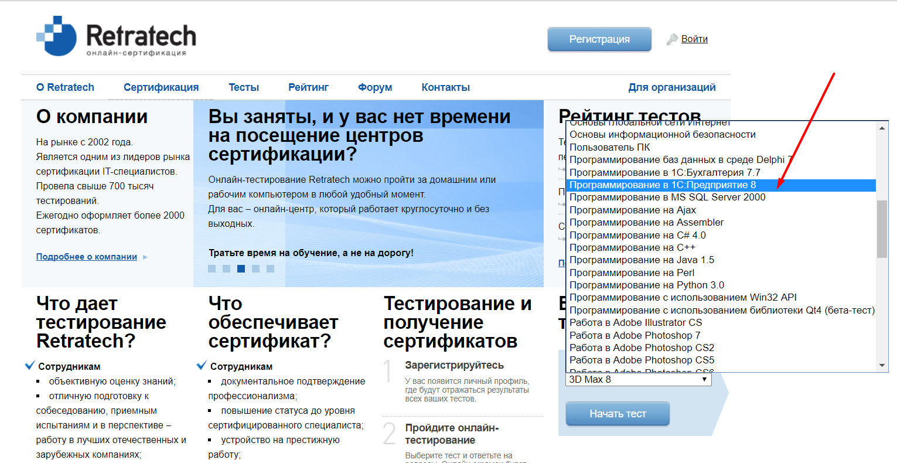Open the Сертификация menu item
This screenshot has height=463, width=897.
coord(161,87)
